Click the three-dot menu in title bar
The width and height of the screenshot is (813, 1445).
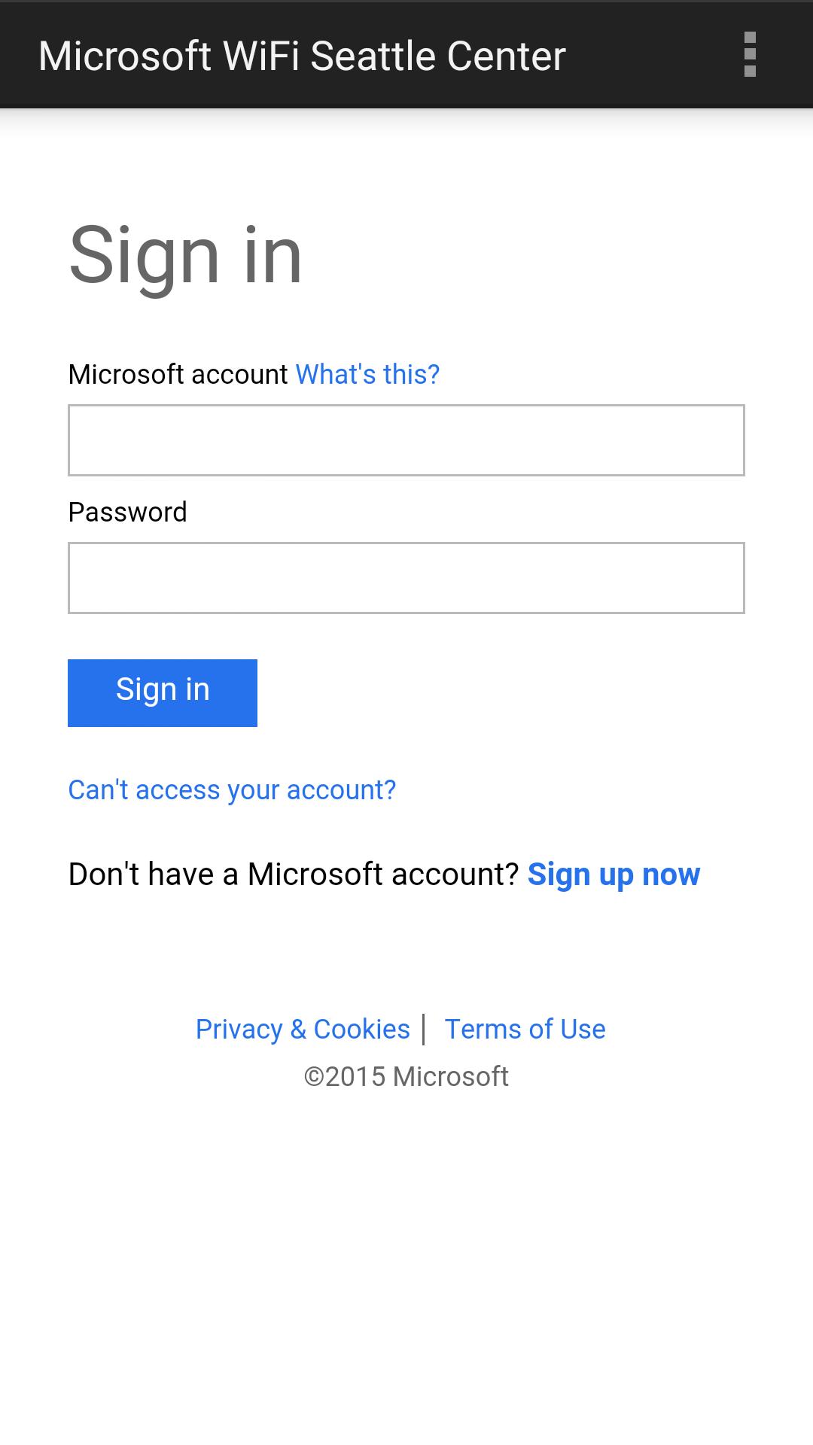point(750,53)
